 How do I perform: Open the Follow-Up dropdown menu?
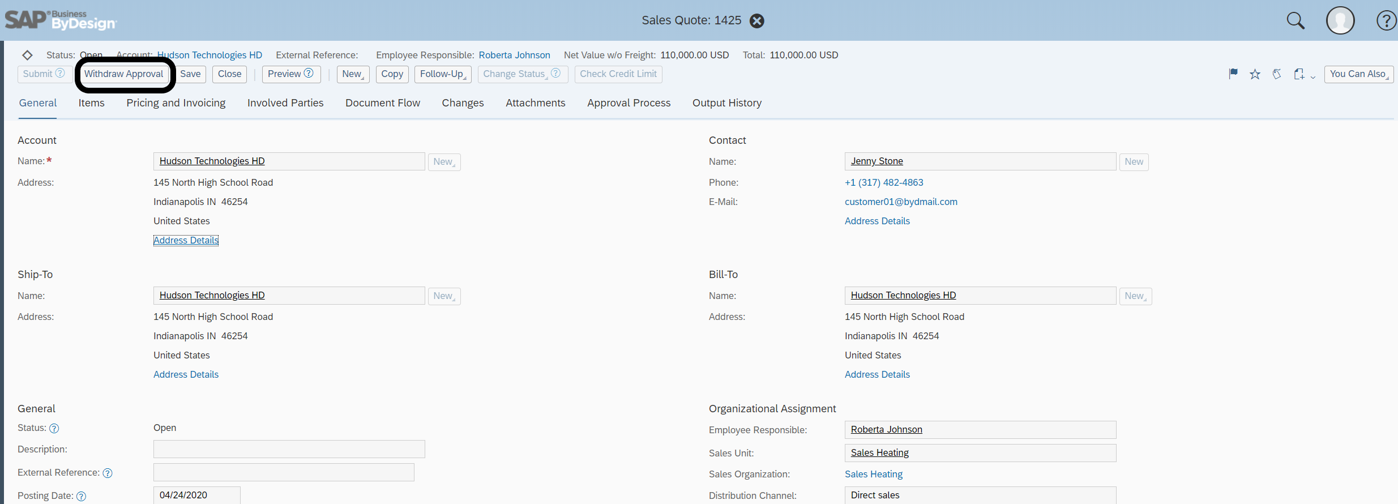pos(443,74)
